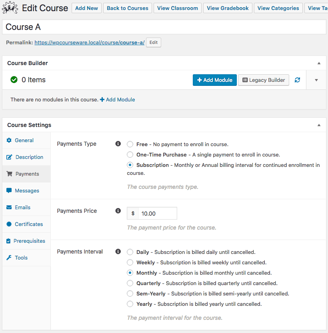Open the General settings tab
Viewport: 328px width, 333px height.
click(26, 141)
